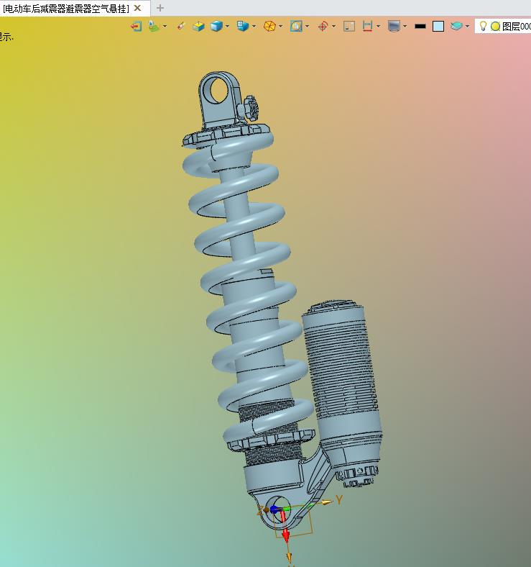Click the blue origin sphere of triad
This screenshot has height=567, width=531.
pos(274,510)
